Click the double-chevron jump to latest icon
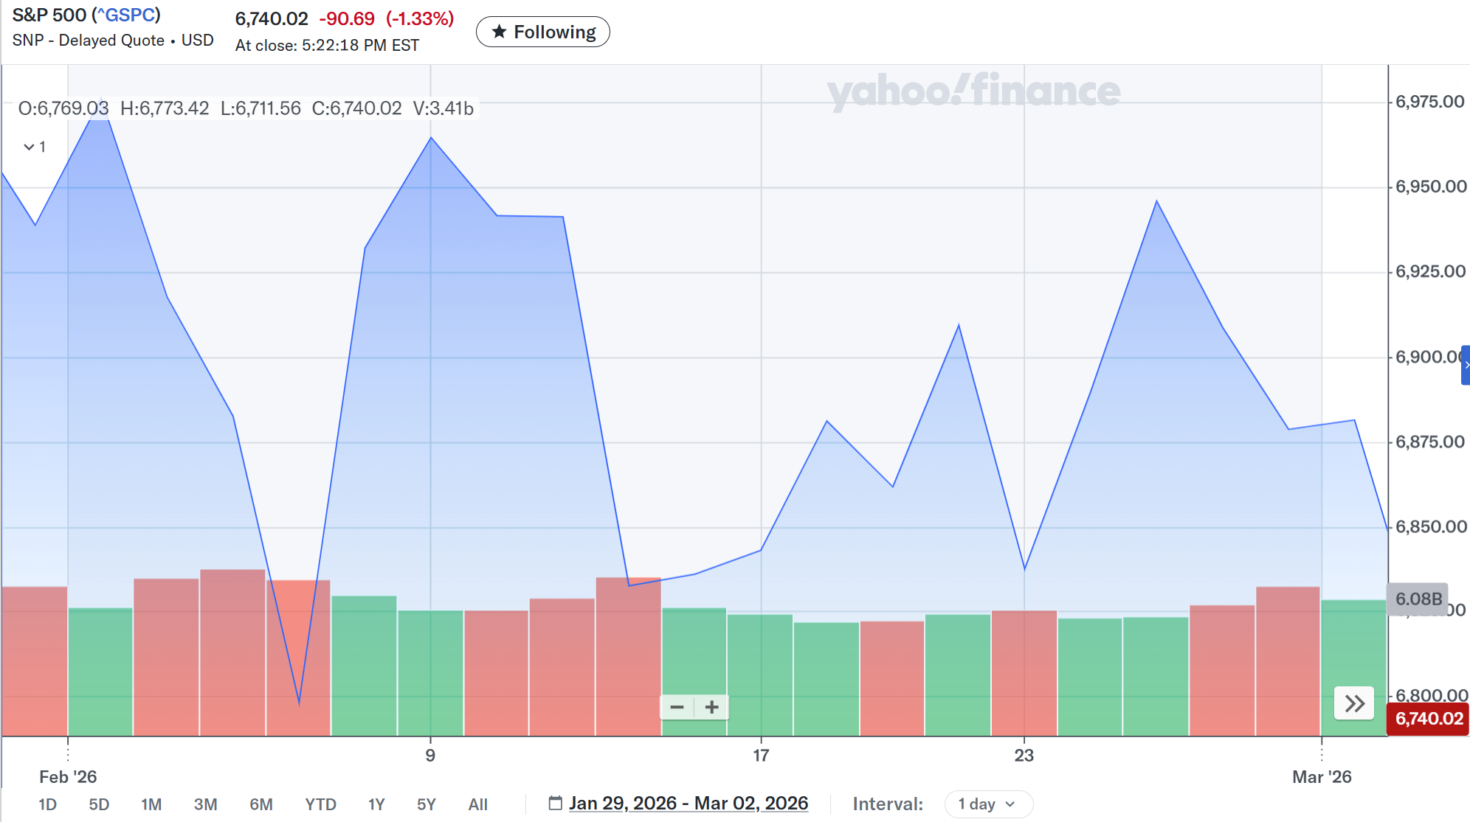1470x822 pixels. 1354,704
